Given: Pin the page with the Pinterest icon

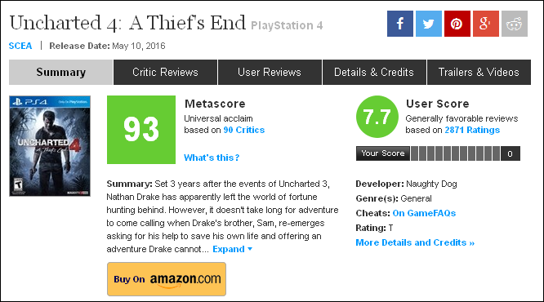Looking at the screenshot, I should click(x=457, y=24).
